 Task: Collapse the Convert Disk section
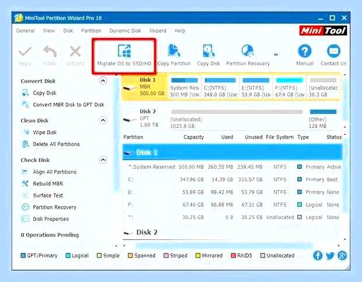point(103,81)
